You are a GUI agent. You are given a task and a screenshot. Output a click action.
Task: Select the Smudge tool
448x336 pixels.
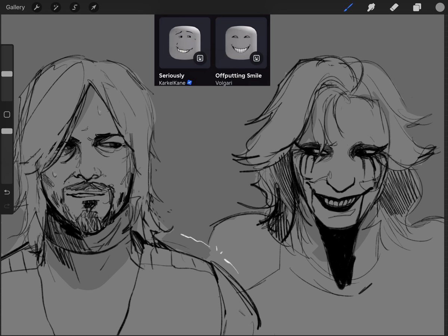pyautogui.click(x=371, y=7)
